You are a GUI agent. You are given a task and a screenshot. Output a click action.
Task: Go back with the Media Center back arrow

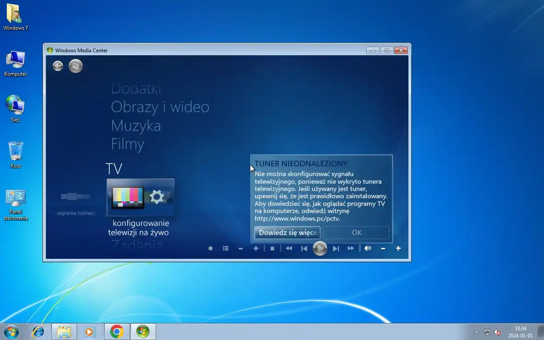[58, 66]
